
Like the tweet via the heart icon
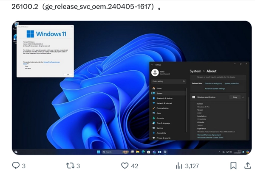pos(125,166)
